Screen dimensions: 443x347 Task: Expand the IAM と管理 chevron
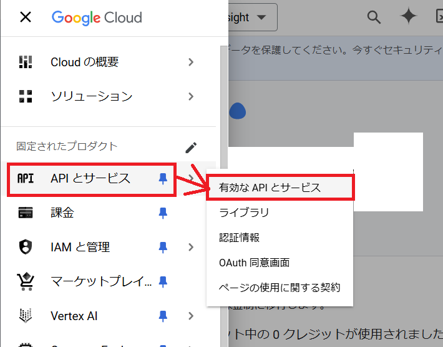pos(191,247)
